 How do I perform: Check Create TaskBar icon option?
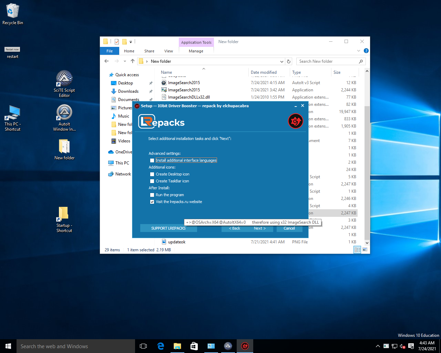point(152,181)
